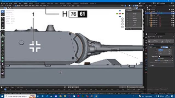Open the Mesh menu in viewport header
Image resolution: width=175 pixels, height=98 pixels.
click(x=33, y=5)
